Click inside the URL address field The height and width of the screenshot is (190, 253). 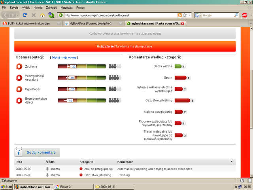point(120,15)
